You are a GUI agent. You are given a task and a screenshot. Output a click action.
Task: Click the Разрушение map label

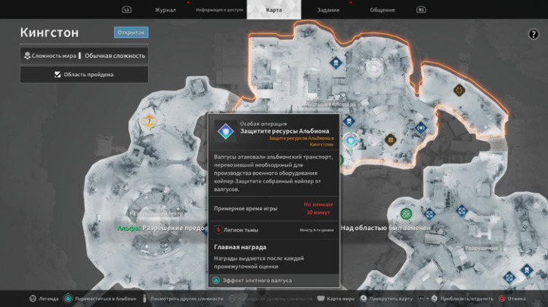481,248
